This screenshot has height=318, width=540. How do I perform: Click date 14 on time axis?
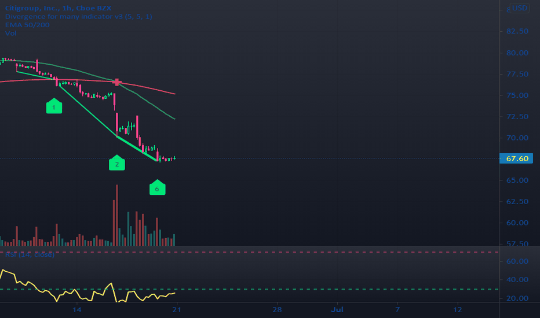click(x=77, y=310)
